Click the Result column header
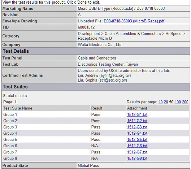This screenshot has height=169, width=191. (97, 108)
